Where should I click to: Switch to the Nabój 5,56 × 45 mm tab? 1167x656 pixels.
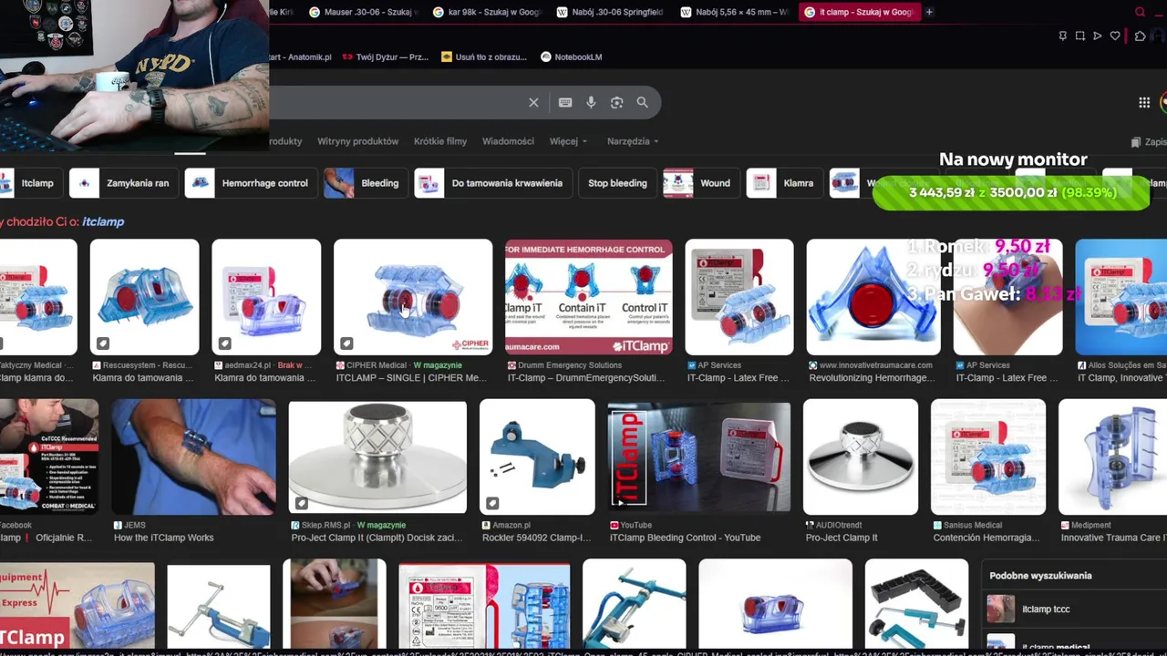734,12
